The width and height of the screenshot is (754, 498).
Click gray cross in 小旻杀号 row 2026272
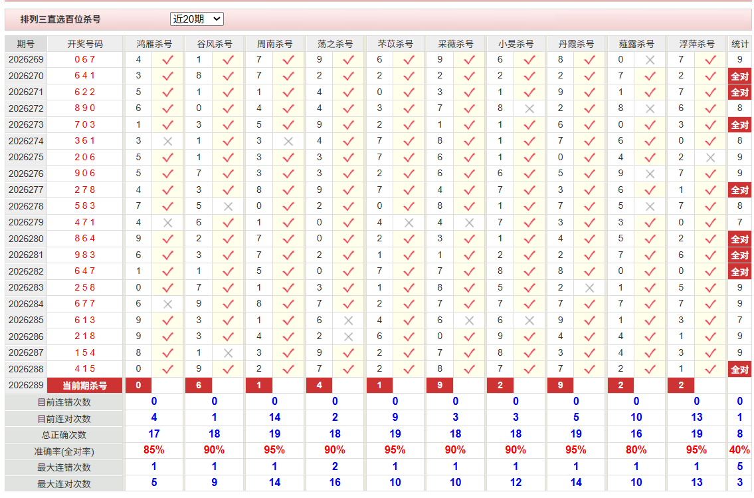click(529, 109)
